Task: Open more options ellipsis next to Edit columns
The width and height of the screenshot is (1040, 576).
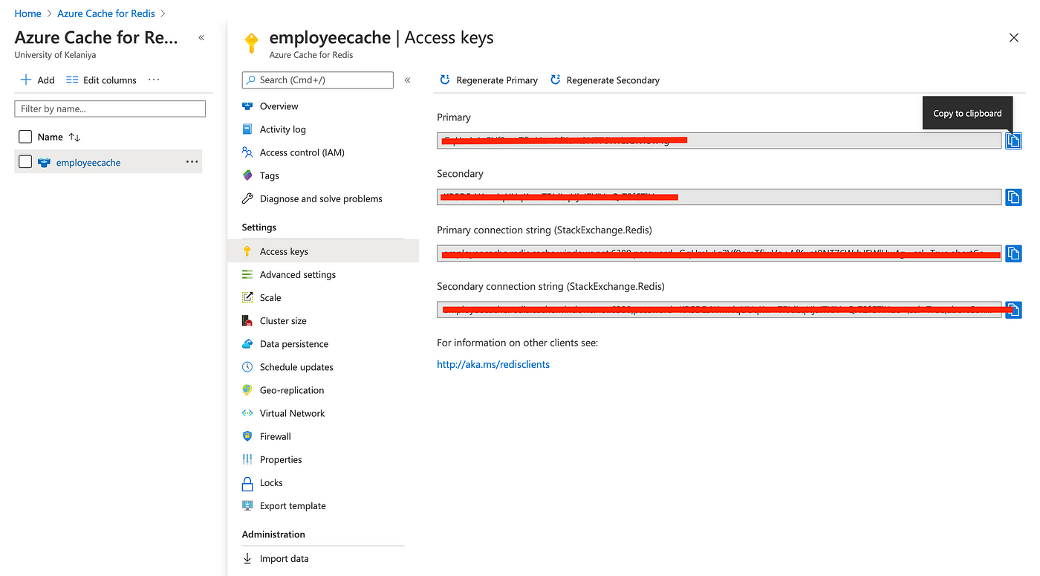Action: coord(154,80)
